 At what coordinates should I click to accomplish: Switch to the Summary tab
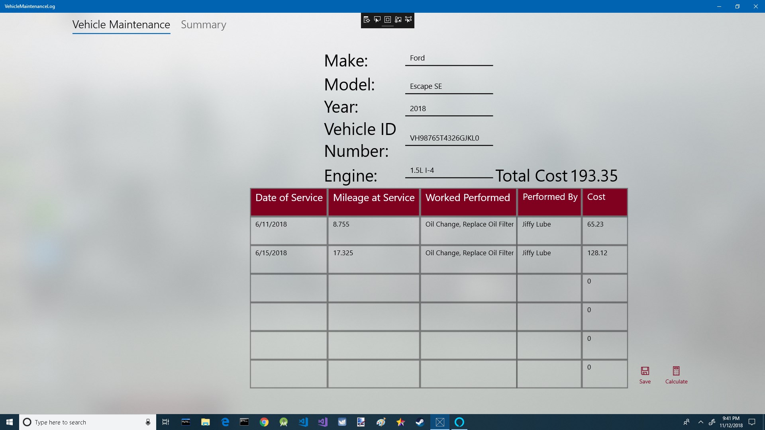pyautogui.click(x=203, y=23)
